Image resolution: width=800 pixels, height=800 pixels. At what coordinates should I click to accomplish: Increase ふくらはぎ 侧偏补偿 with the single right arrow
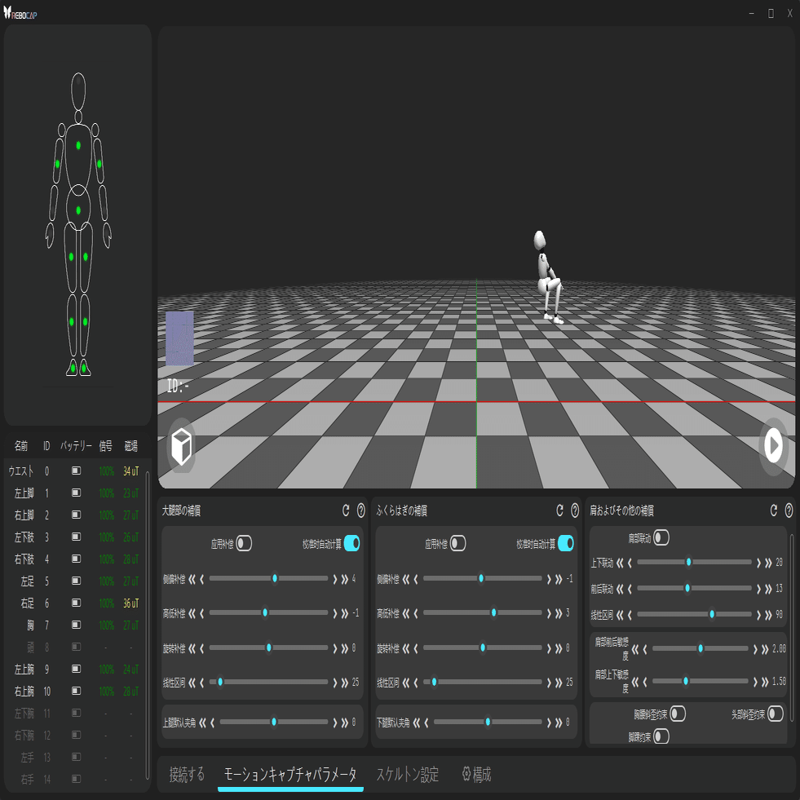(549, 579)
